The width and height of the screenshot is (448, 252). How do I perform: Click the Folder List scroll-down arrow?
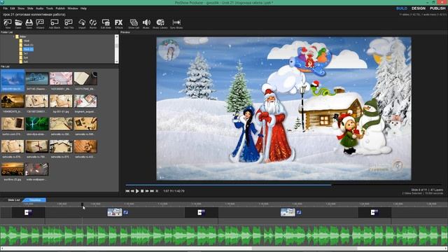(117, 62)
